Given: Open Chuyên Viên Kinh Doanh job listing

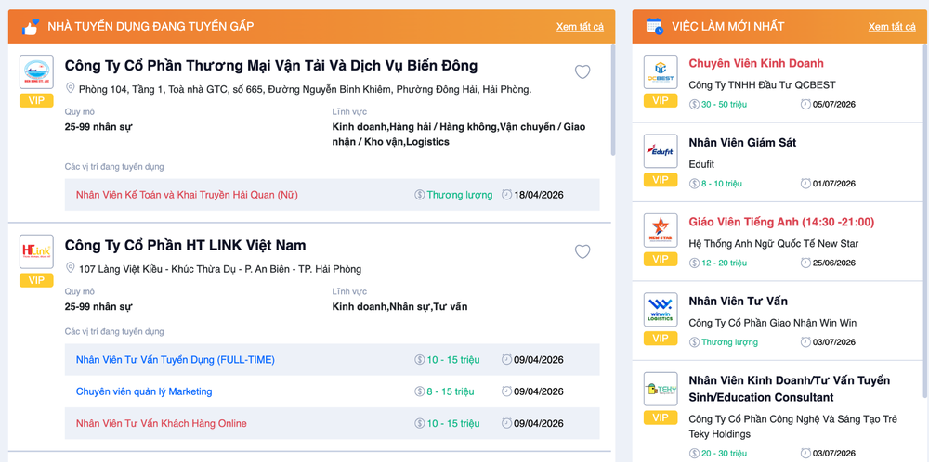Looking at the screenshot, I should coord(756,63).
